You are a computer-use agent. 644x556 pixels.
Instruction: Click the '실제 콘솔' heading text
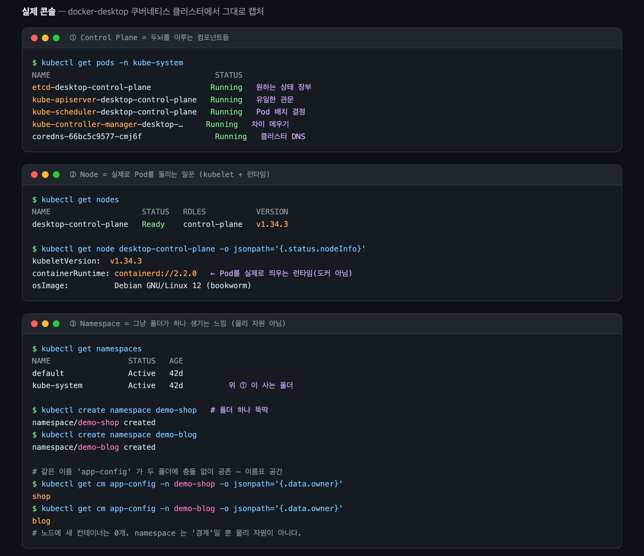(39, 12)
